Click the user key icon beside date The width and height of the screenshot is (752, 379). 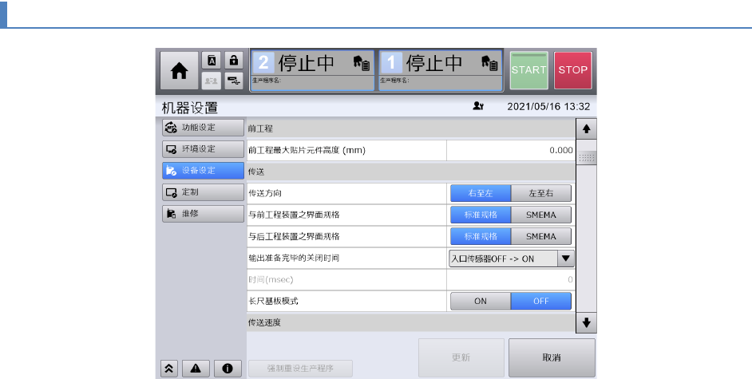[478, 106]
